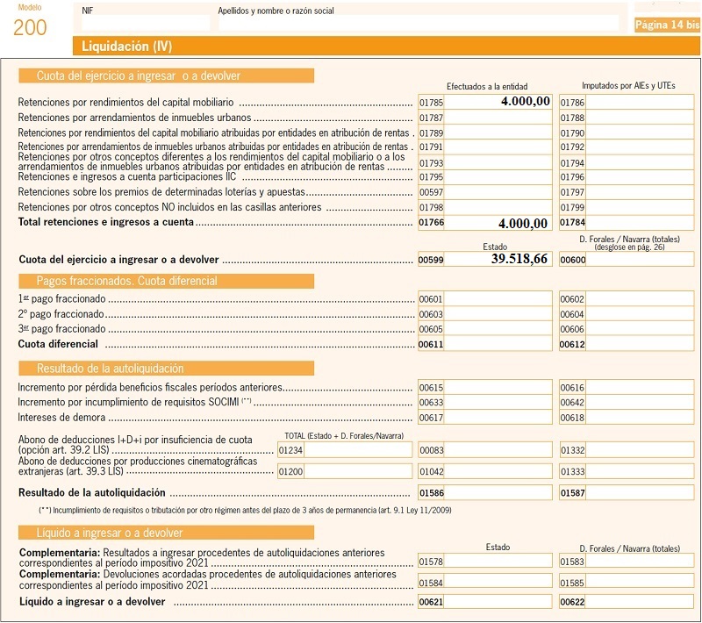702x623 pixels.
Task: Select box 00602
Action: (x=640, y=299)
